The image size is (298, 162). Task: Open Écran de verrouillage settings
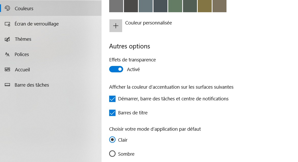(x=37, y=24)
